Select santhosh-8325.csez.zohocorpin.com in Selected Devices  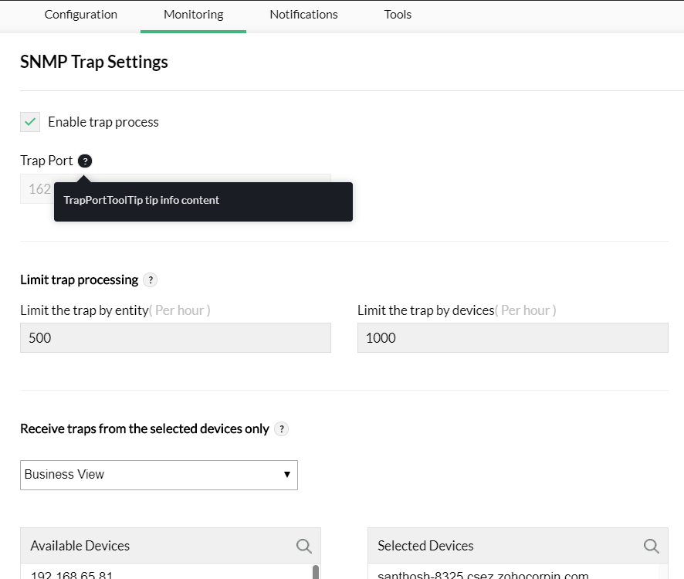click(x=483, y=574)
